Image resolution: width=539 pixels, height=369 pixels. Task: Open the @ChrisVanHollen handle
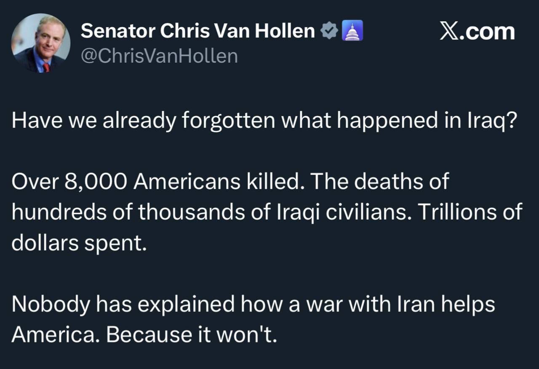159,56
